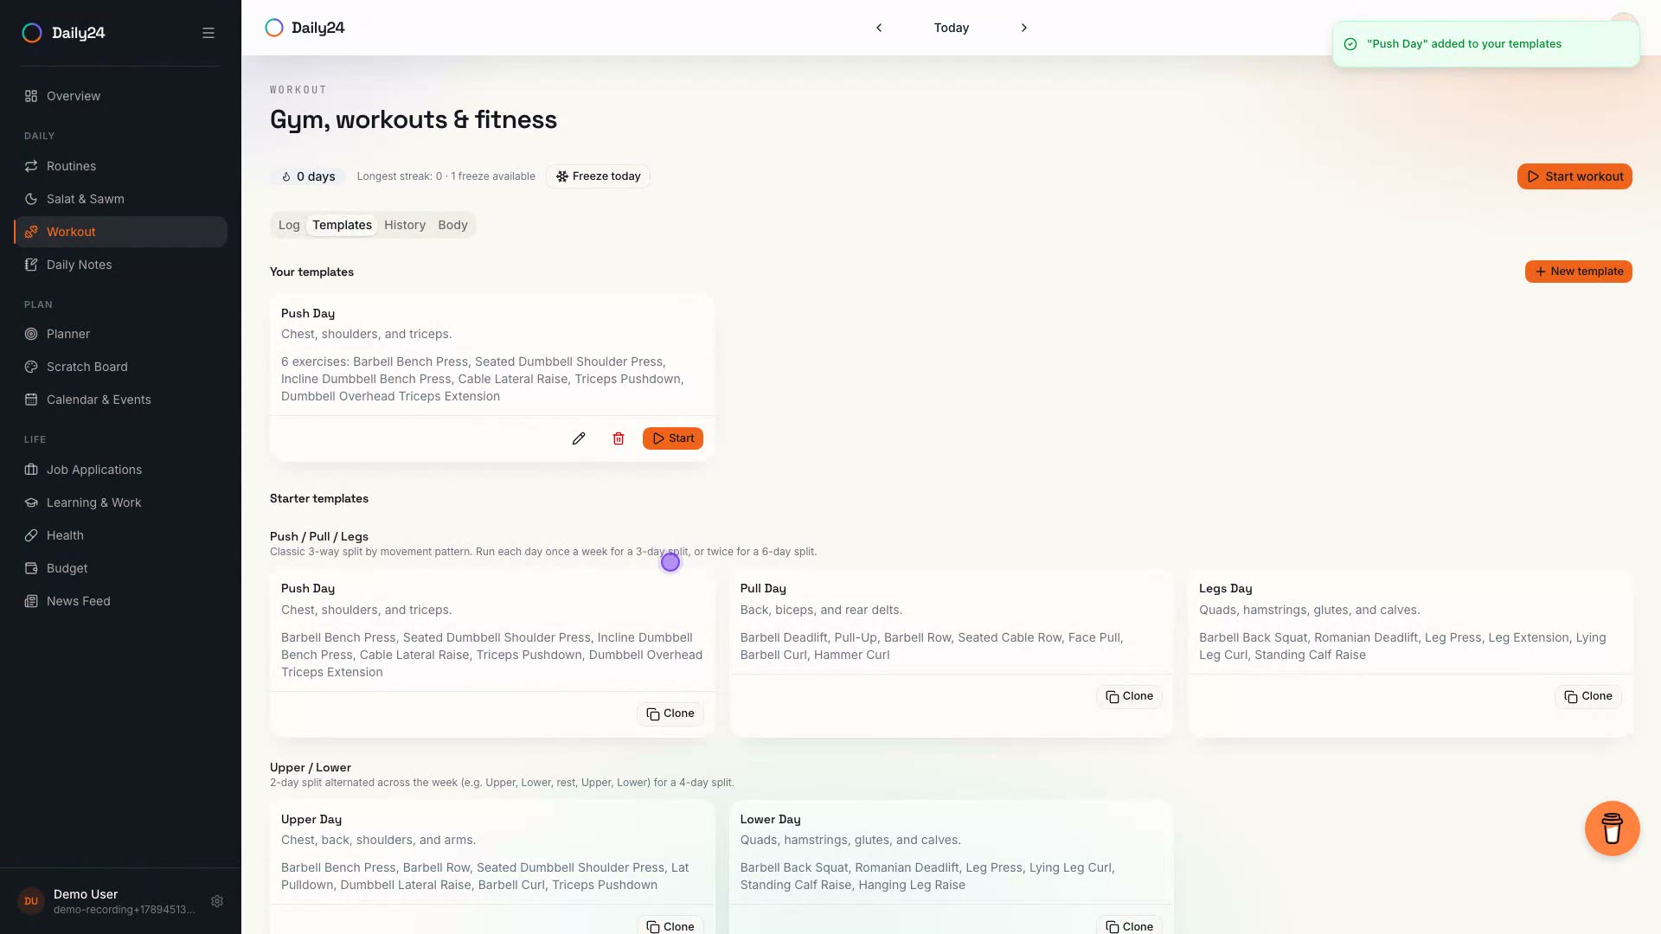Click Freeze today button
The width and height of the screenshot is (1661, 934).
pos(598,176)
